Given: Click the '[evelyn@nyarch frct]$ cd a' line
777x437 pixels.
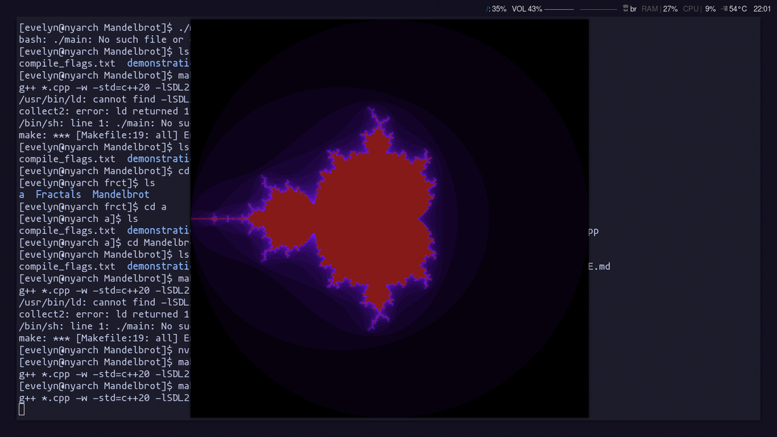Looking at the screenshot, I should pos(93,206).
